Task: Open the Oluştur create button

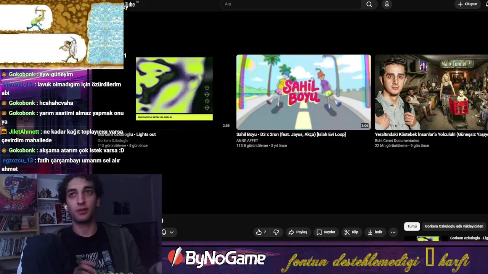Action: 467,4
